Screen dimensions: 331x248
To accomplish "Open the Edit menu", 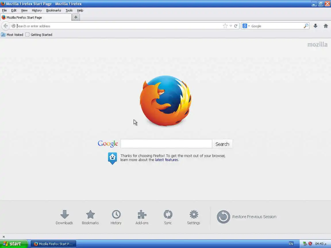I will [x=14, y=10].
